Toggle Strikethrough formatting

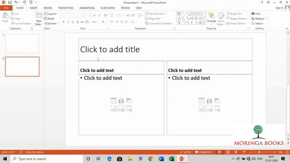pyautogui.click(x=82, y=22)
